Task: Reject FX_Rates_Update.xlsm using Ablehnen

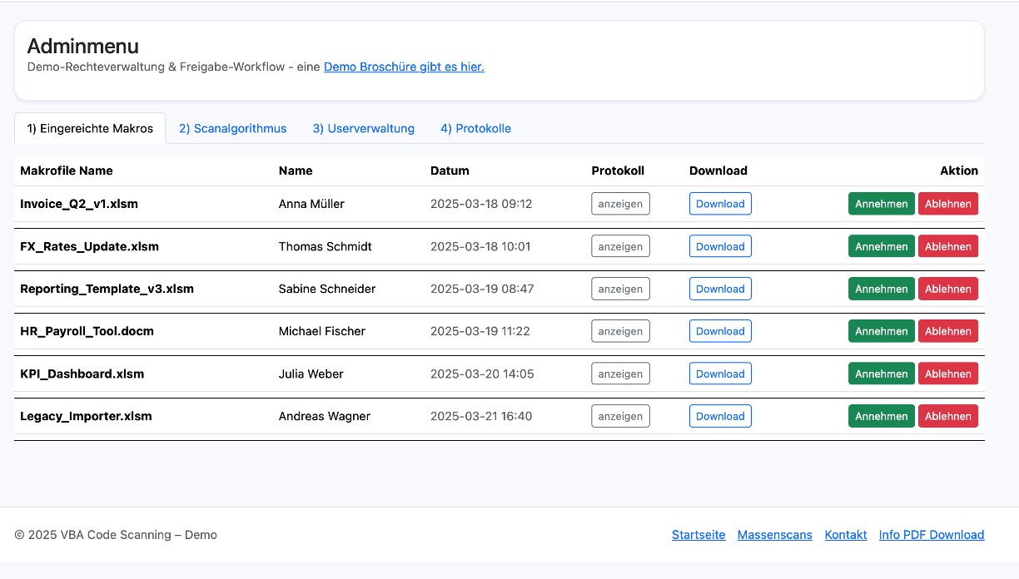Action: pos(947,246)
